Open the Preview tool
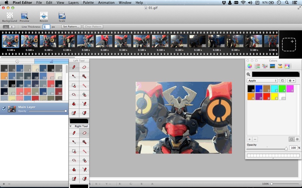 [x=25, y=16]
